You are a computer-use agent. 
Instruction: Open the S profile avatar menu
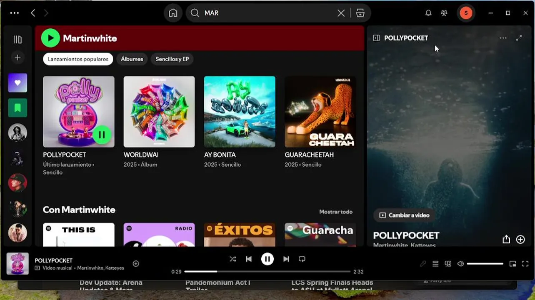pos(466,13)
